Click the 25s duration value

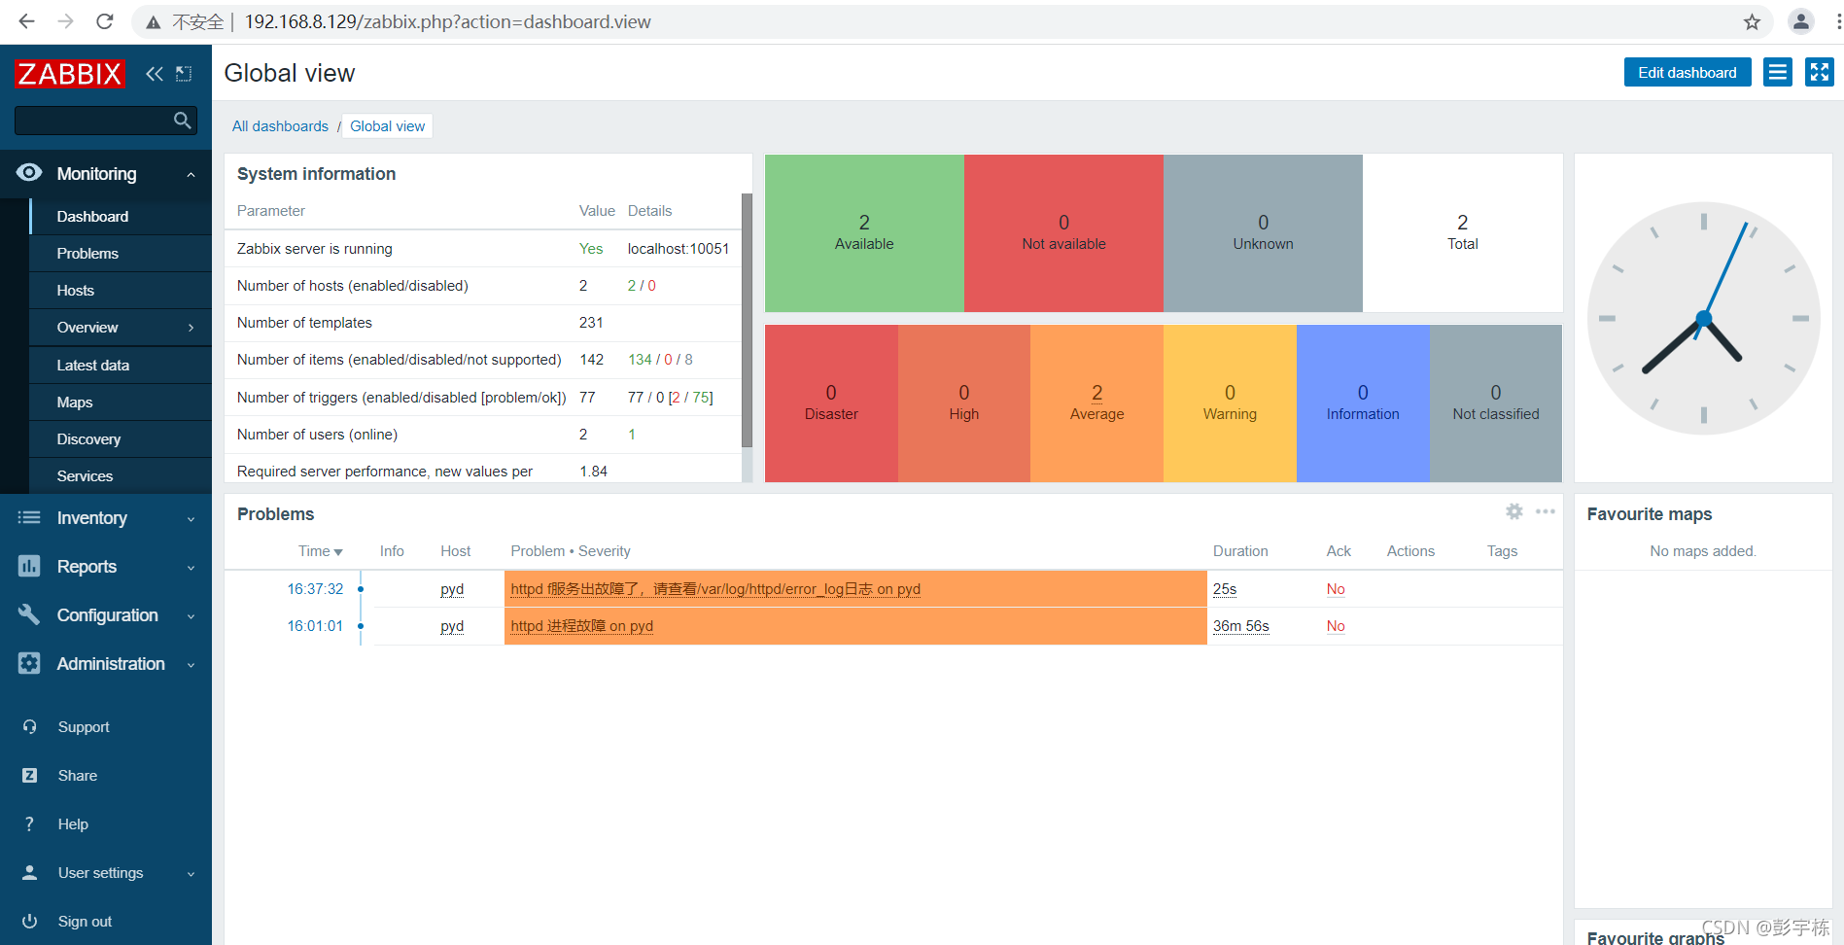pyautogui.click(x=1225, y=589)
